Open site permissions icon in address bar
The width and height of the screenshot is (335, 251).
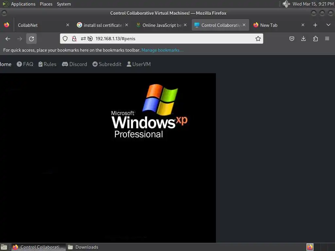[x=83, y=39]
